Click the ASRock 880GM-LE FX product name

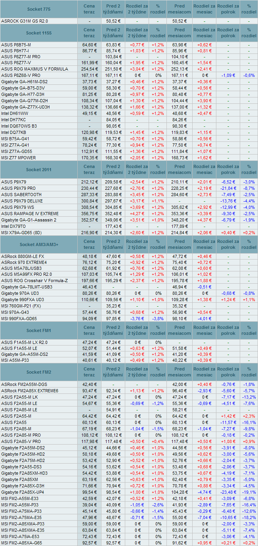23,256
